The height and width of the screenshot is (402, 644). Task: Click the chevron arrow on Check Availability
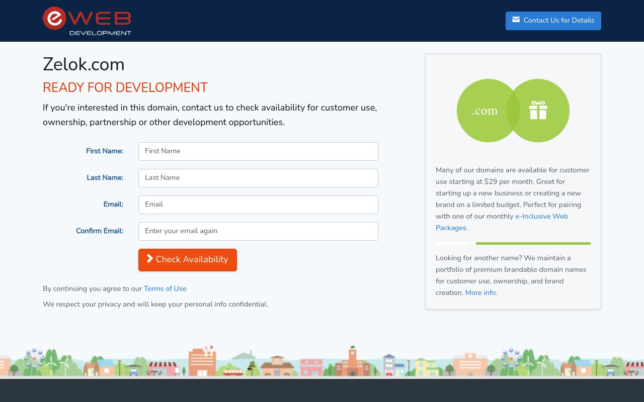tap(149, 258)
